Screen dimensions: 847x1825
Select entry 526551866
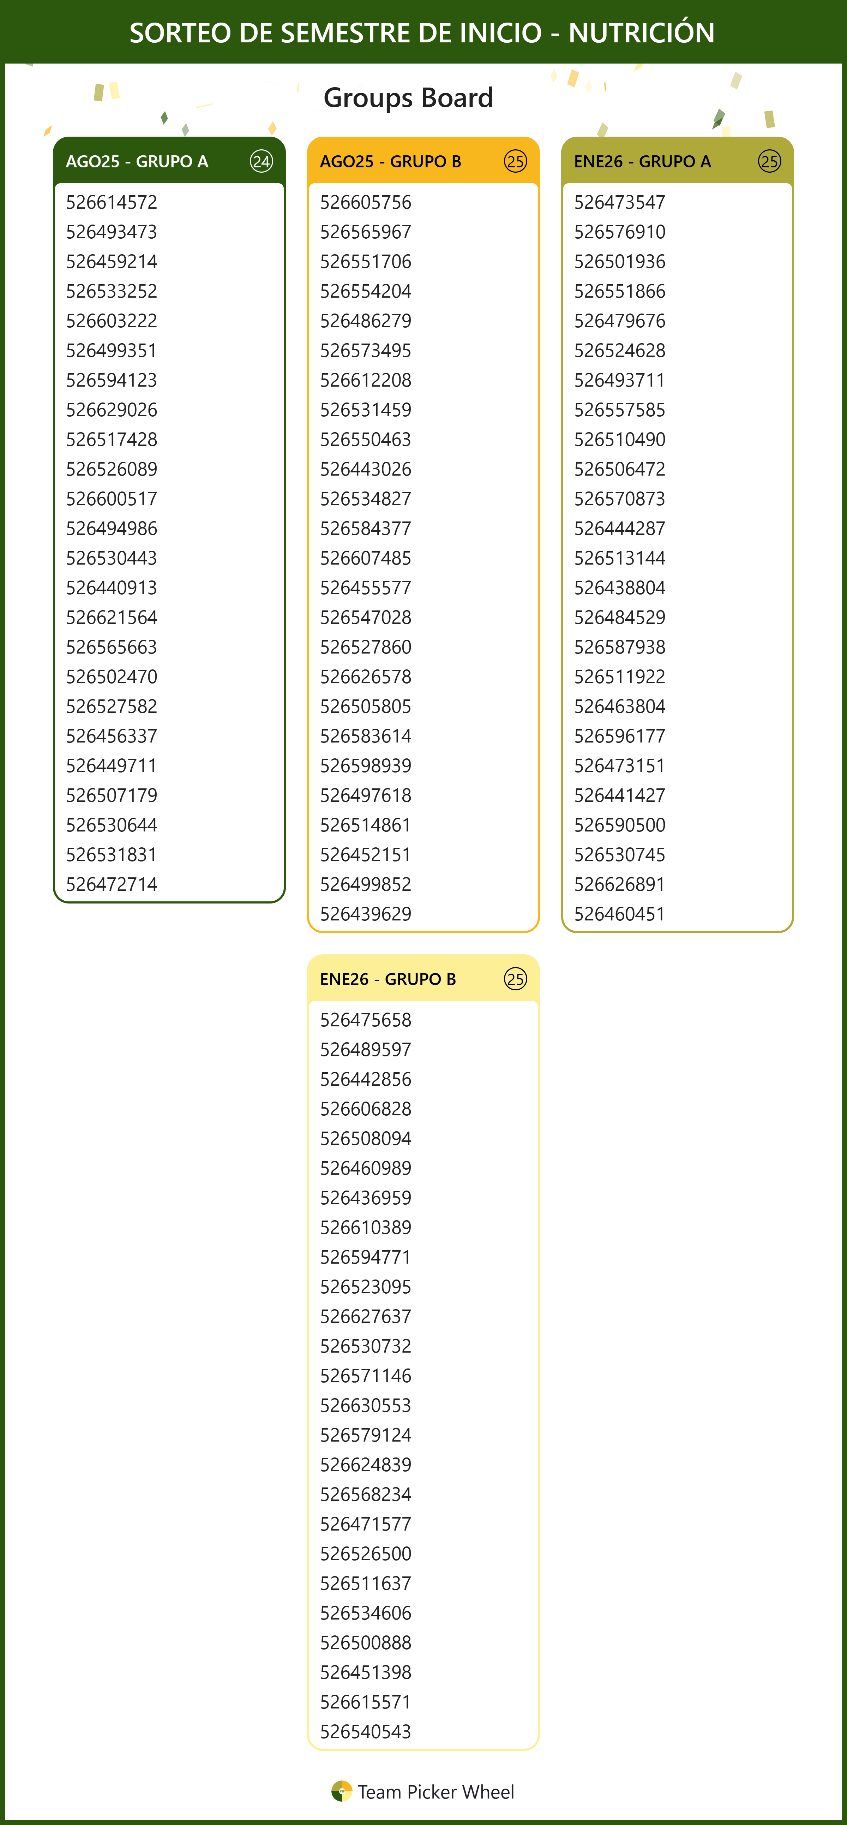(620, 291)
